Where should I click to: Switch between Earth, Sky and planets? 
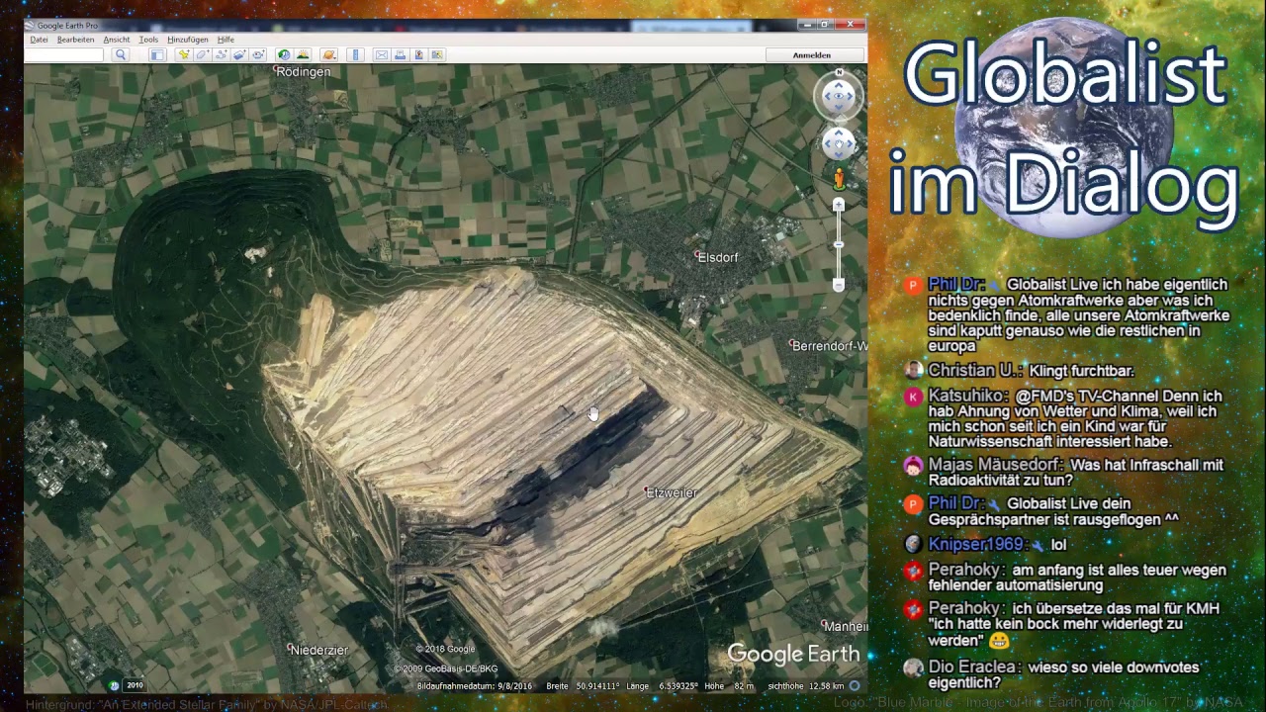click(x=328, y=54)
